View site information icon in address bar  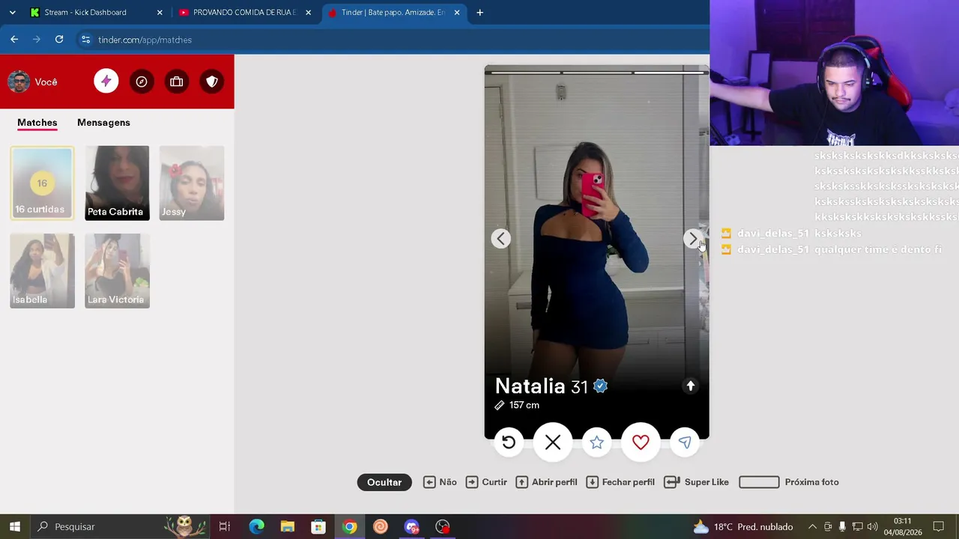coord(85,40)
